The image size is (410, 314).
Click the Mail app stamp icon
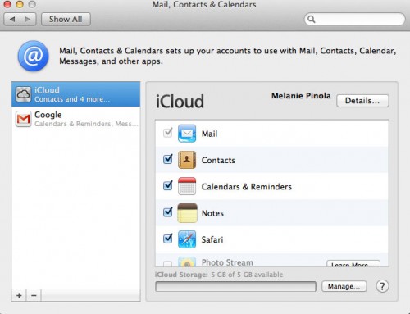[187, 134]
